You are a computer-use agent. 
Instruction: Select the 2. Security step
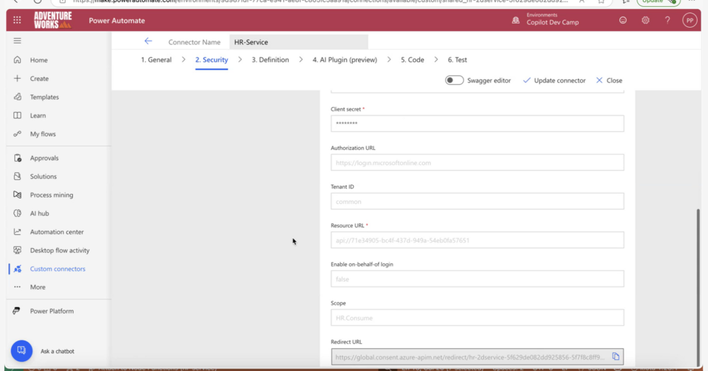pyautogui.click(x=212, y=59)
